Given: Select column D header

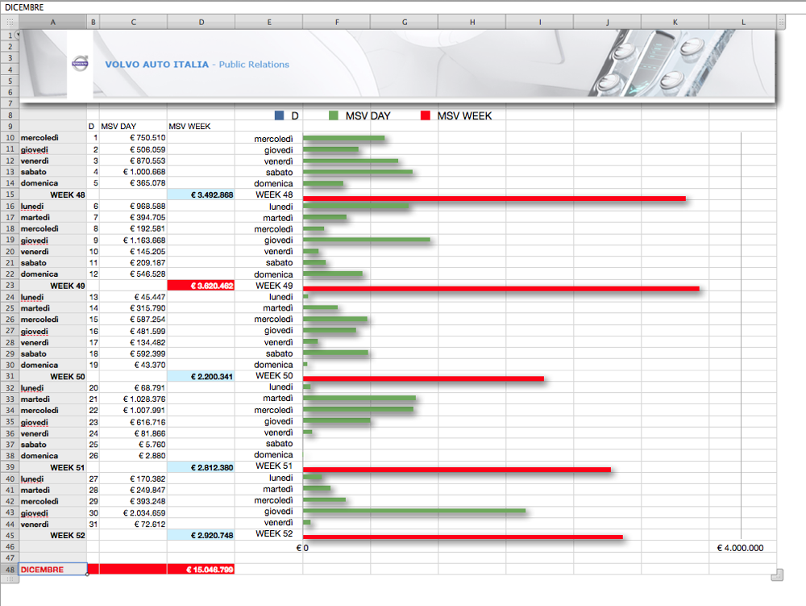Looking at the screenshot, I should point(201,23).
